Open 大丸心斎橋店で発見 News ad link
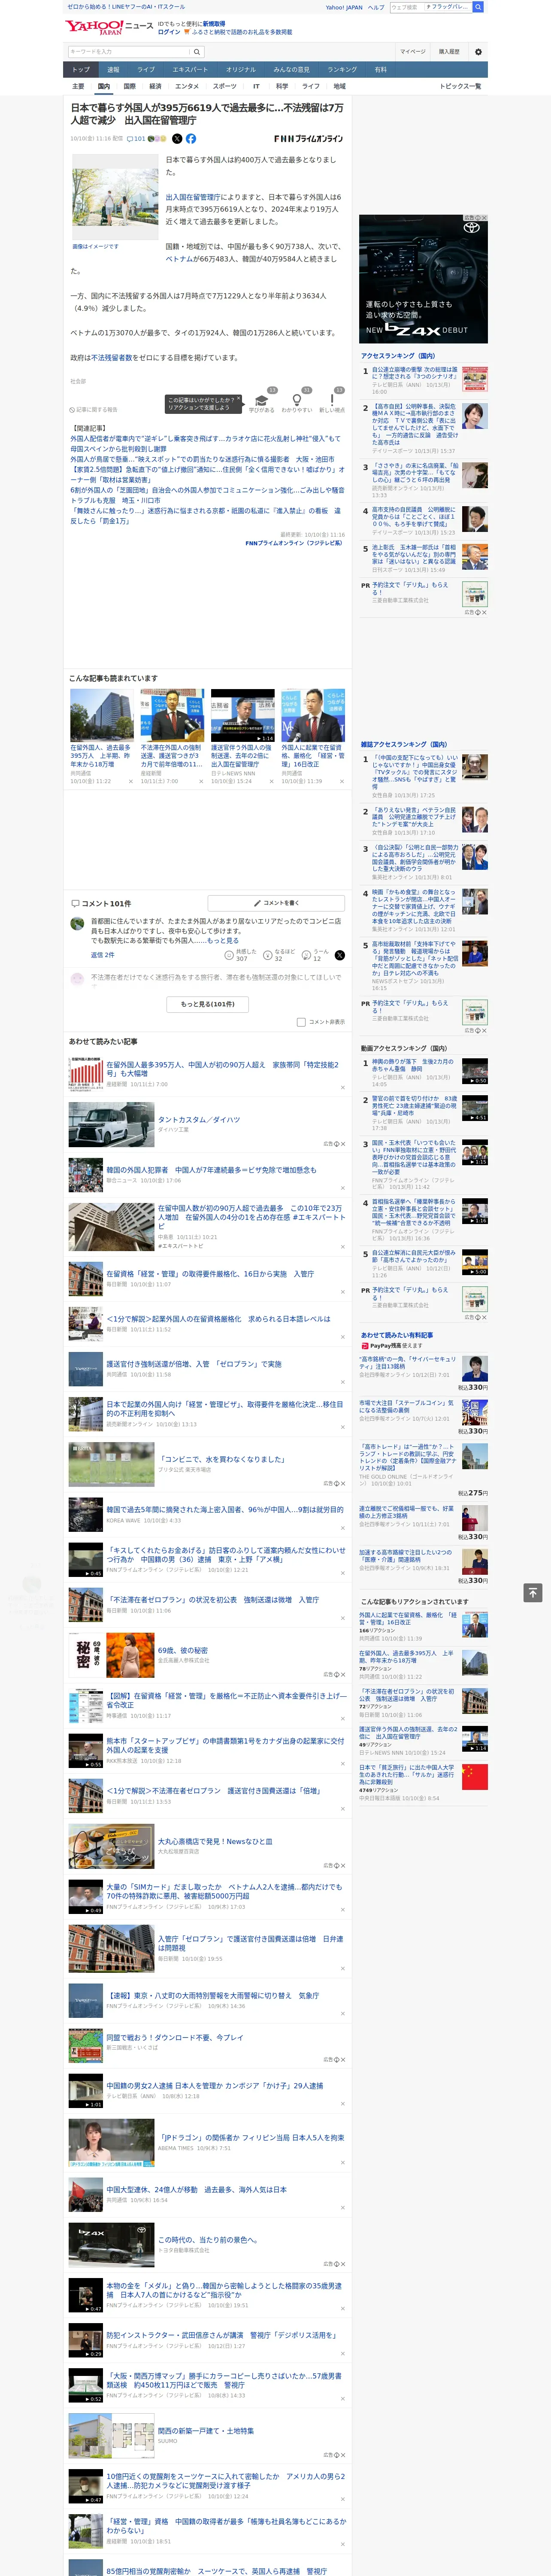 pos(215,1841)
